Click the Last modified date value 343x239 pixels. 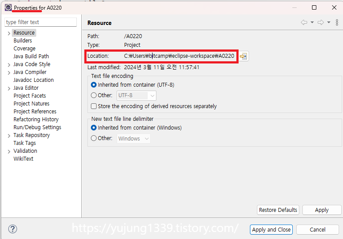[x=162, y=67]
